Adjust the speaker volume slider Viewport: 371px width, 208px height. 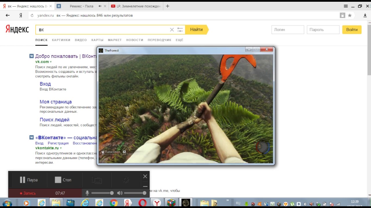pos(135,193)
